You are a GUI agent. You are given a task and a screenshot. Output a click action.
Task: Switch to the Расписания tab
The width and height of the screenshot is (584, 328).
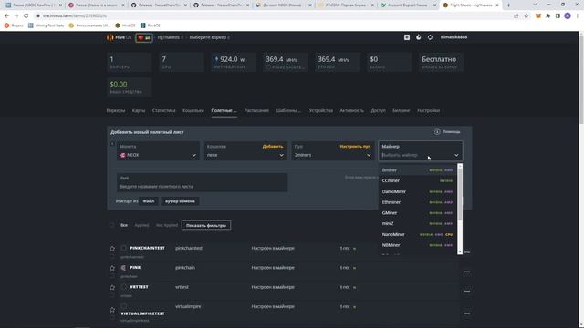tap(256, 110)
